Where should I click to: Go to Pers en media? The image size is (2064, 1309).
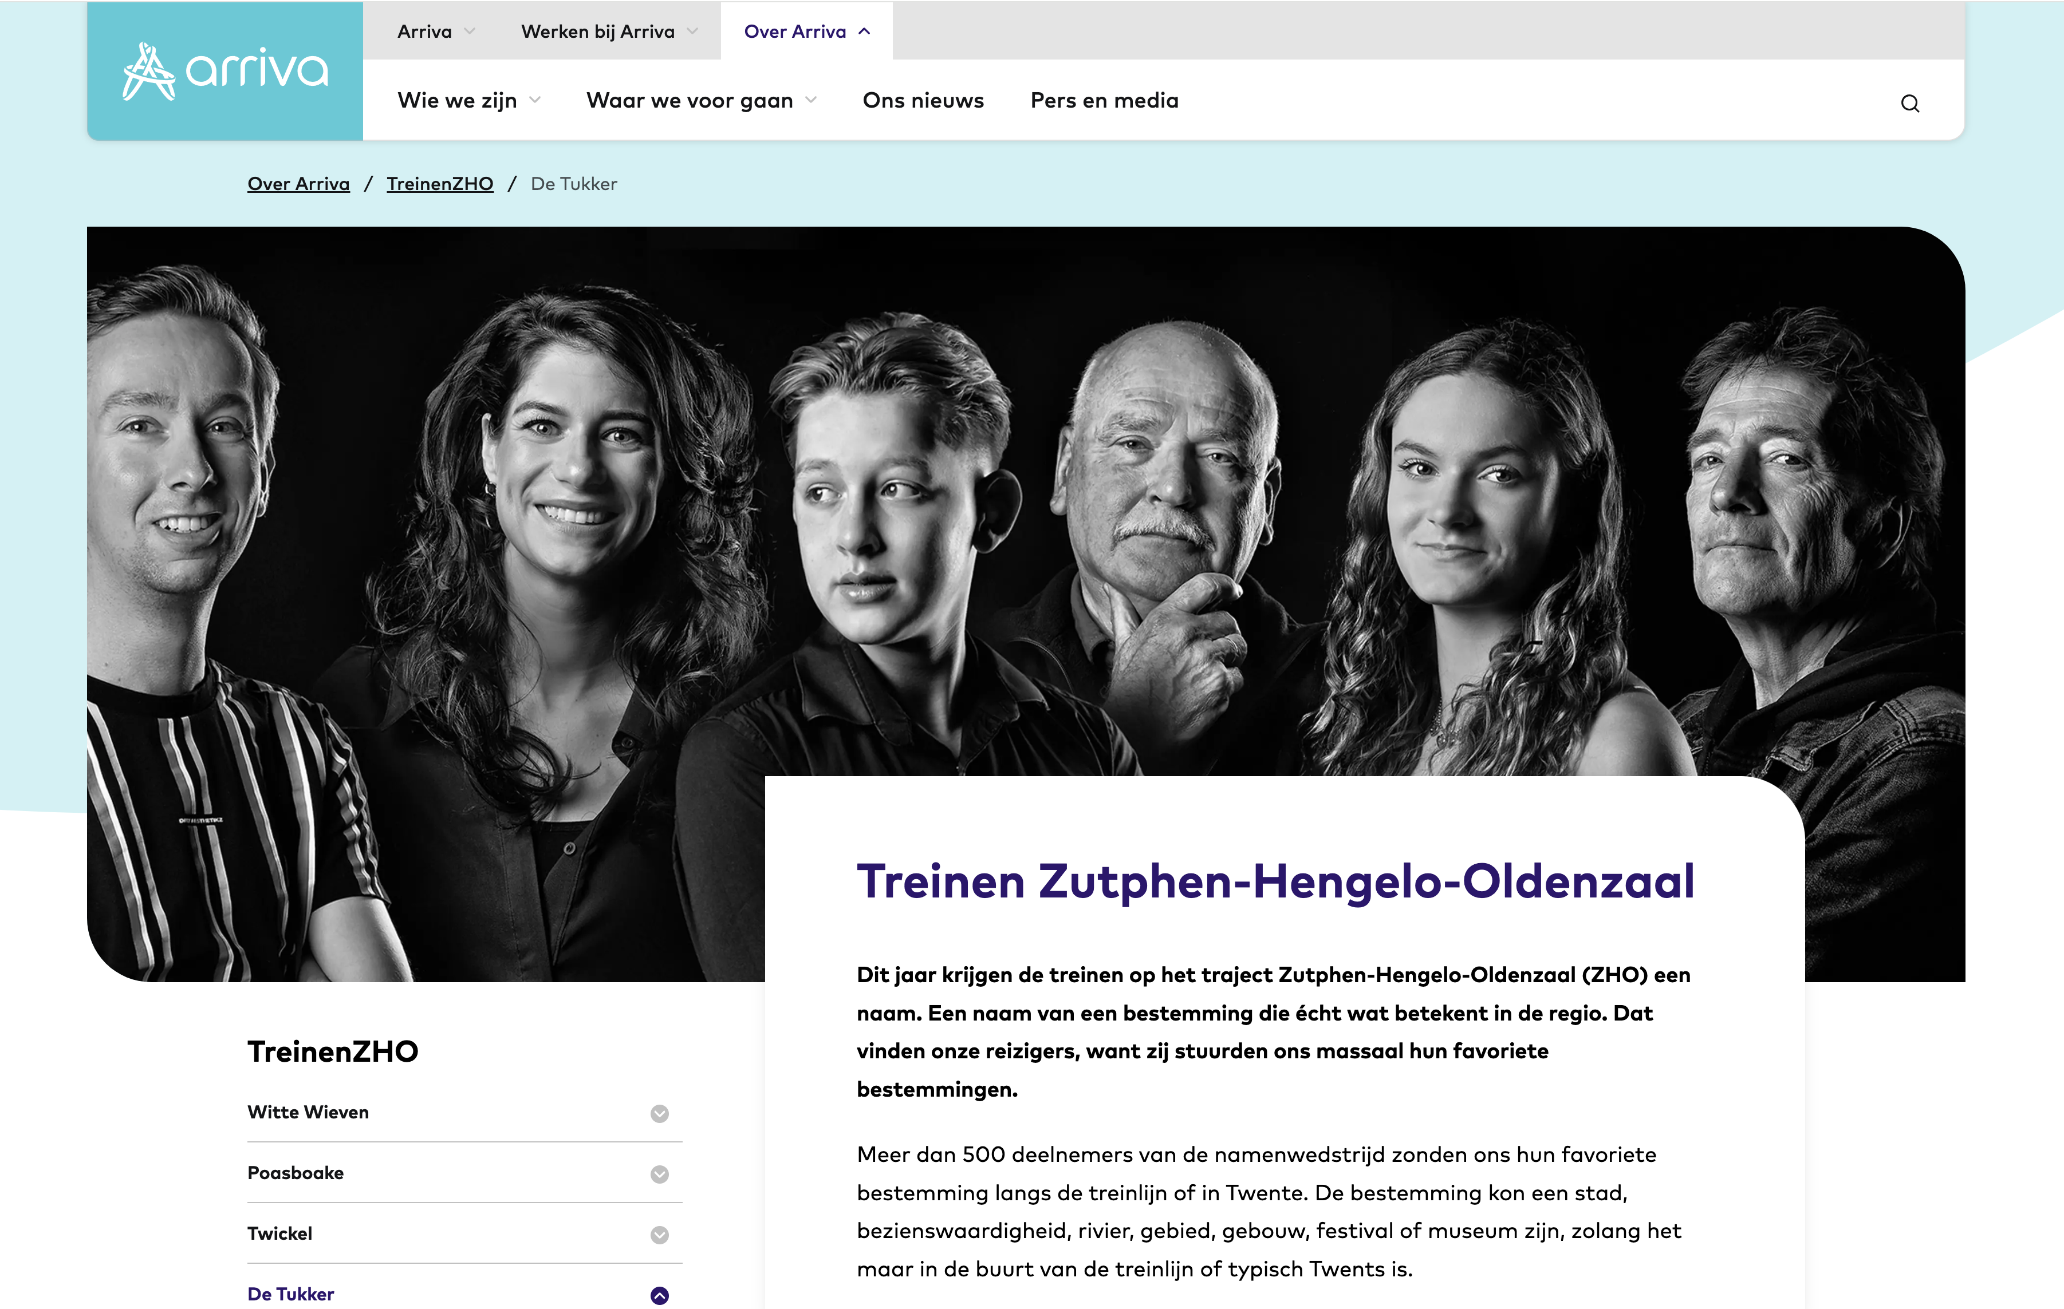[x=1104, y=100]
